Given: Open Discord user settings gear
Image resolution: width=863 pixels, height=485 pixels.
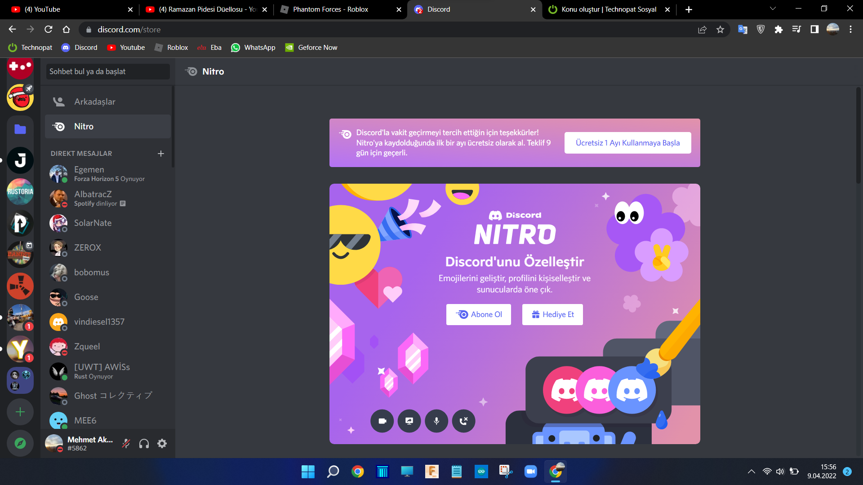Looking at the screenshot, I should [x=162, y=444].
